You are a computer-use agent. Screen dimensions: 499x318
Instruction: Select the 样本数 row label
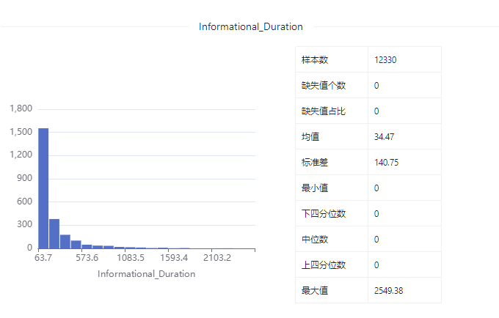[x=313, y=60]
